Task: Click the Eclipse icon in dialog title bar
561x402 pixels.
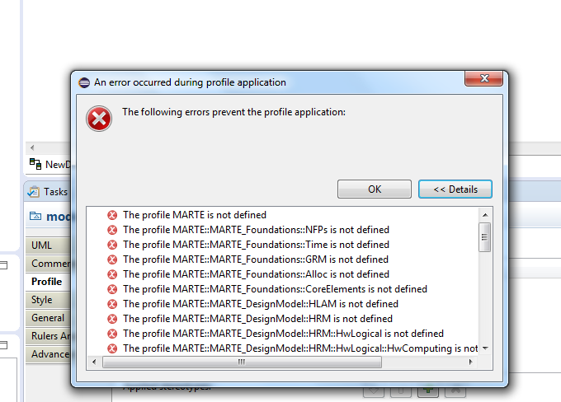Action: click(x=84, y=82)
